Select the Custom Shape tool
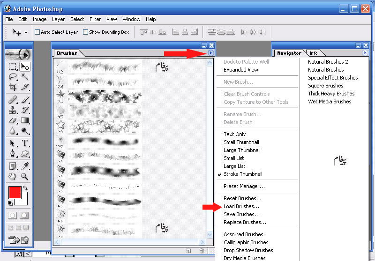This screenshot has height=261, width=375. pos(25,153)
